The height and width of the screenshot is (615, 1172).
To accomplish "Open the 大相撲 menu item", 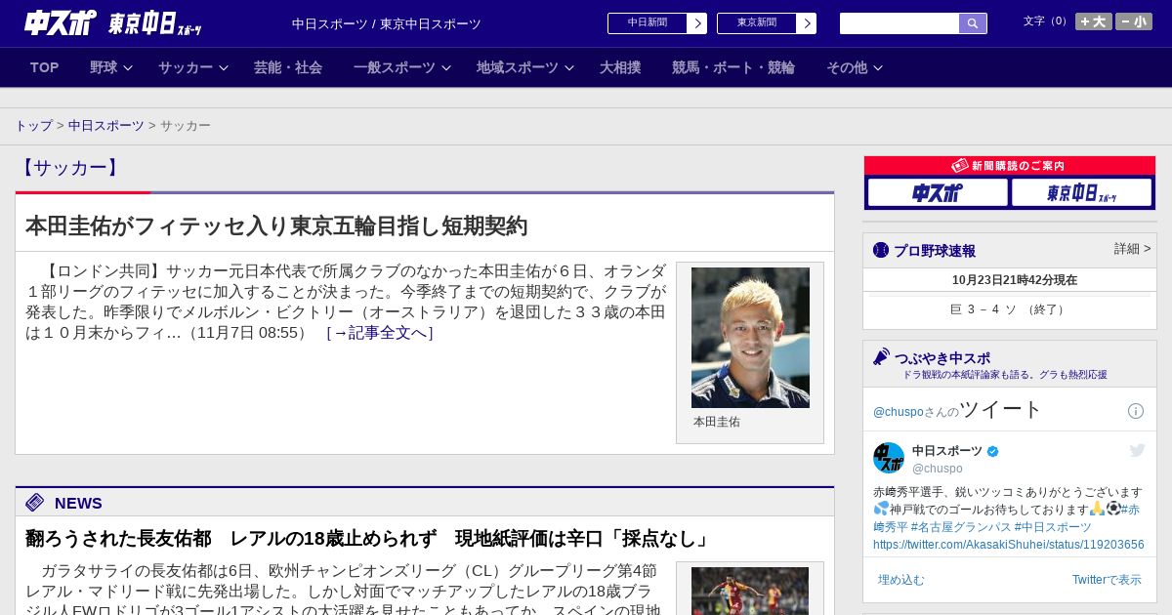I will 620,67.
